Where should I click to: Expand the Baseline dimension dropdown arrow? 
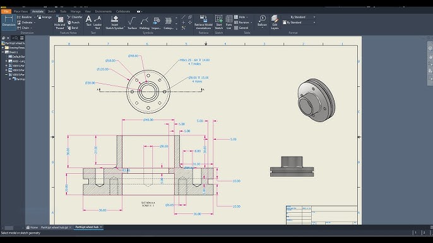click(35, 17)
